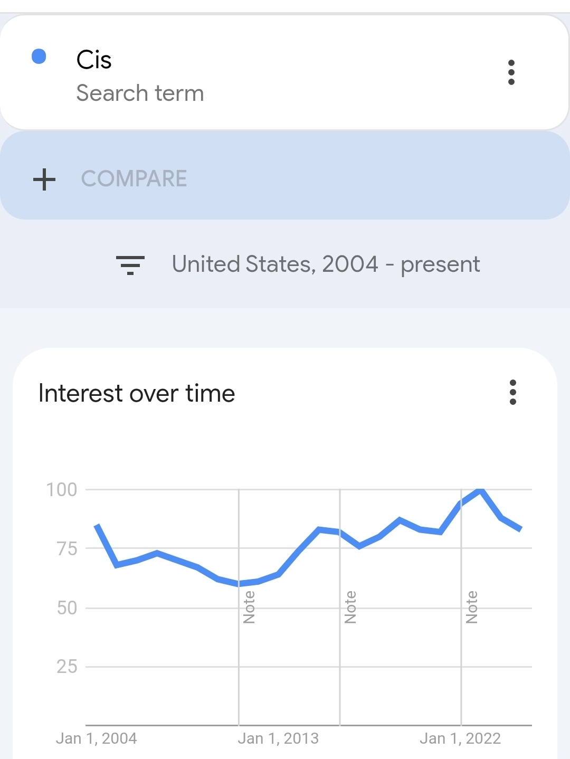Select the middle Note marker on chart
The width and height of the screenshot is (570, 759).
tap(350, 607)
